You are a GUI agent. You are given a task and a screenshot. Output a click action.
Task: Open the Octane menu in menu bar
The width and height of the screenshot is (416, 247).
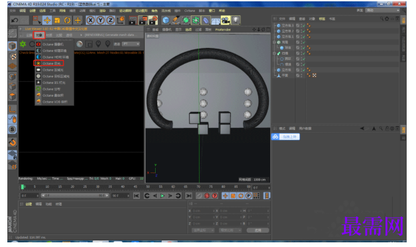[190, 11]
